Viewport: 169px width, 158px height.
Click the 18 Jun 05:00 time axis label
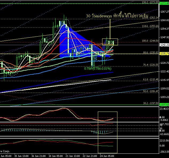coord(55,156)
